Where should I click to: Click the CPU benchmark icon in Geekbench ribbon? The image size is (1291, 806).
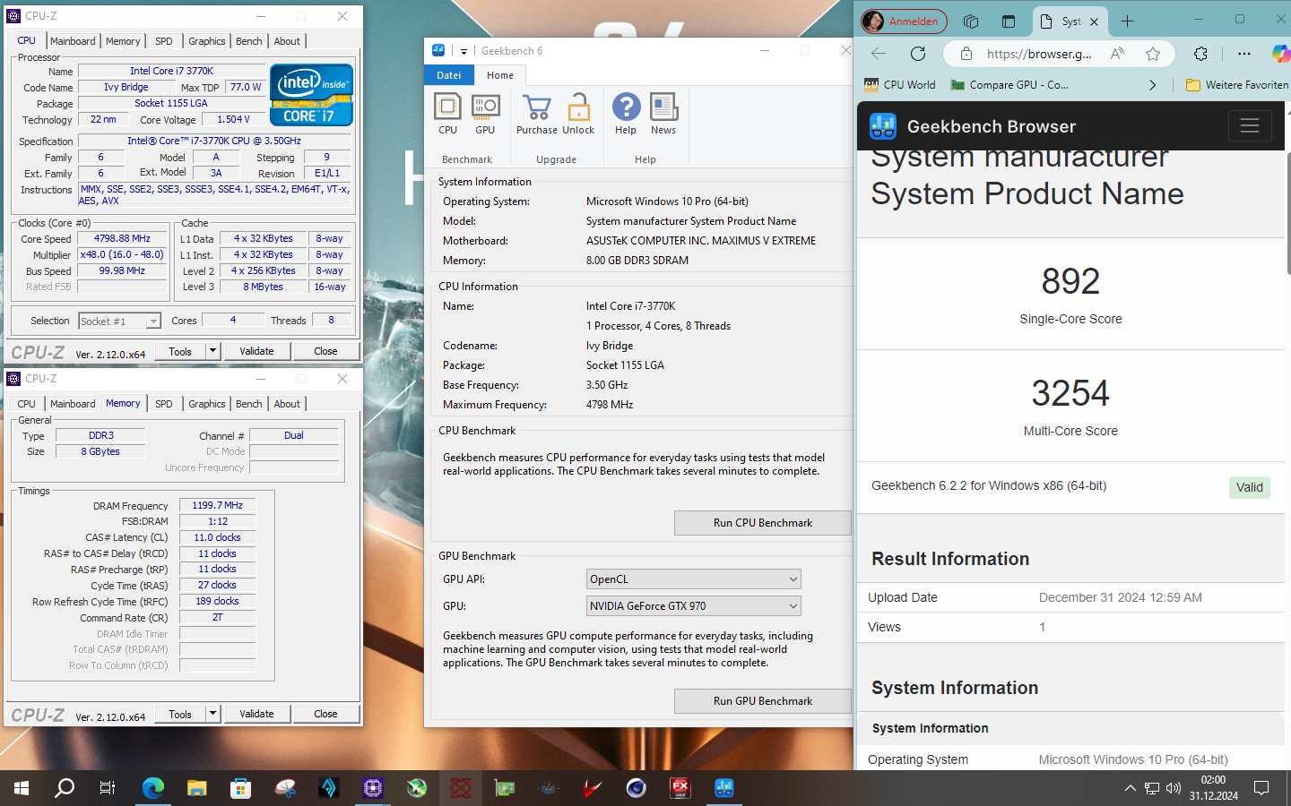(447, 107)
